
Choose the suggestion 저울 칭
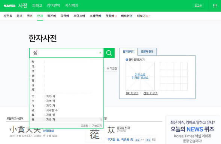[x=66, y=115]
